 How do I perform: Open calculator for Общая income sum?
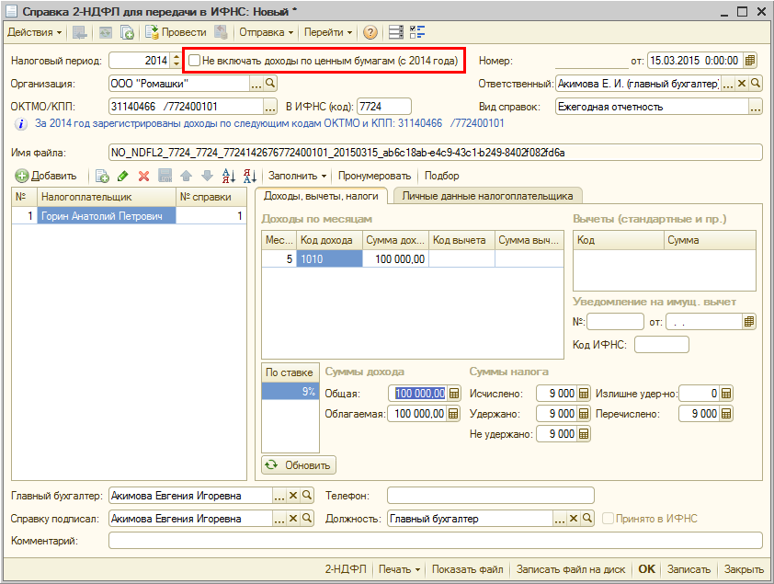[x=454, y=394]
